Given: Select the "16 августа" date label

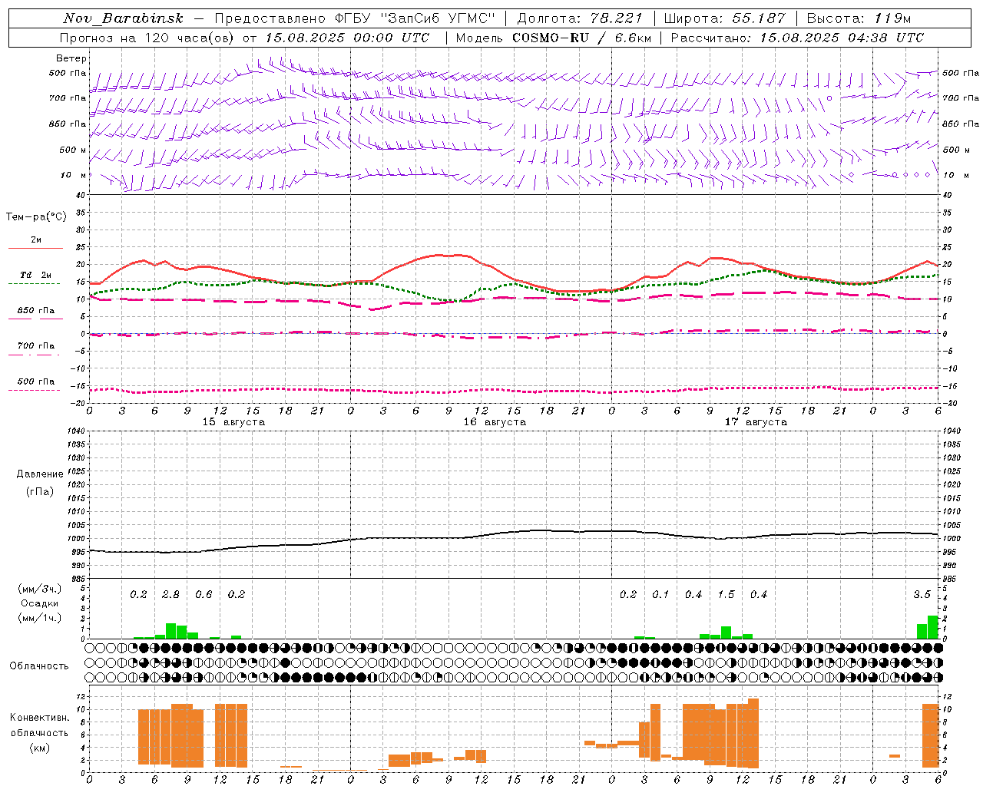Looking at the screenshot, I should [495, 422].
